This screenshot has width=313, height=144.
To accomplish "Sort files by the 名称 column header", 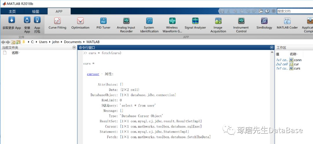I will (16, 53).
